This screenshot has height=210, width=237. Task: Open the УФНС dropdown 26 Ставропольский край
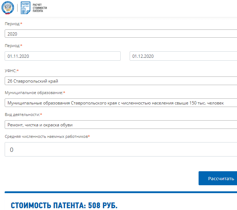click(121, 81)
